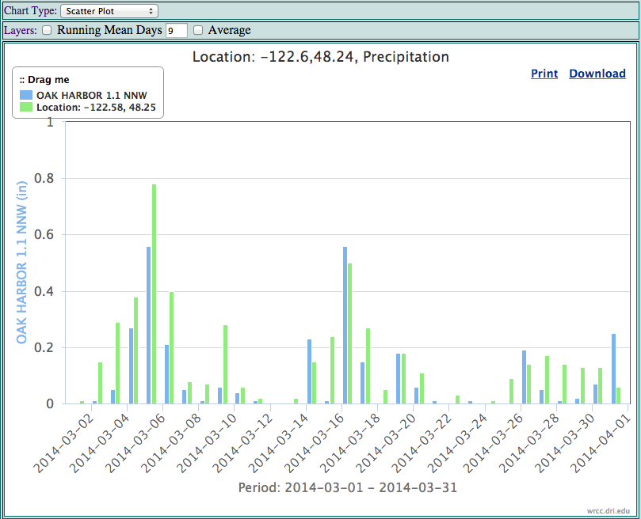The width and height of the screenshot is (641, 519).
Task: Click the chart title Location Precipitation
Action: 320,56
